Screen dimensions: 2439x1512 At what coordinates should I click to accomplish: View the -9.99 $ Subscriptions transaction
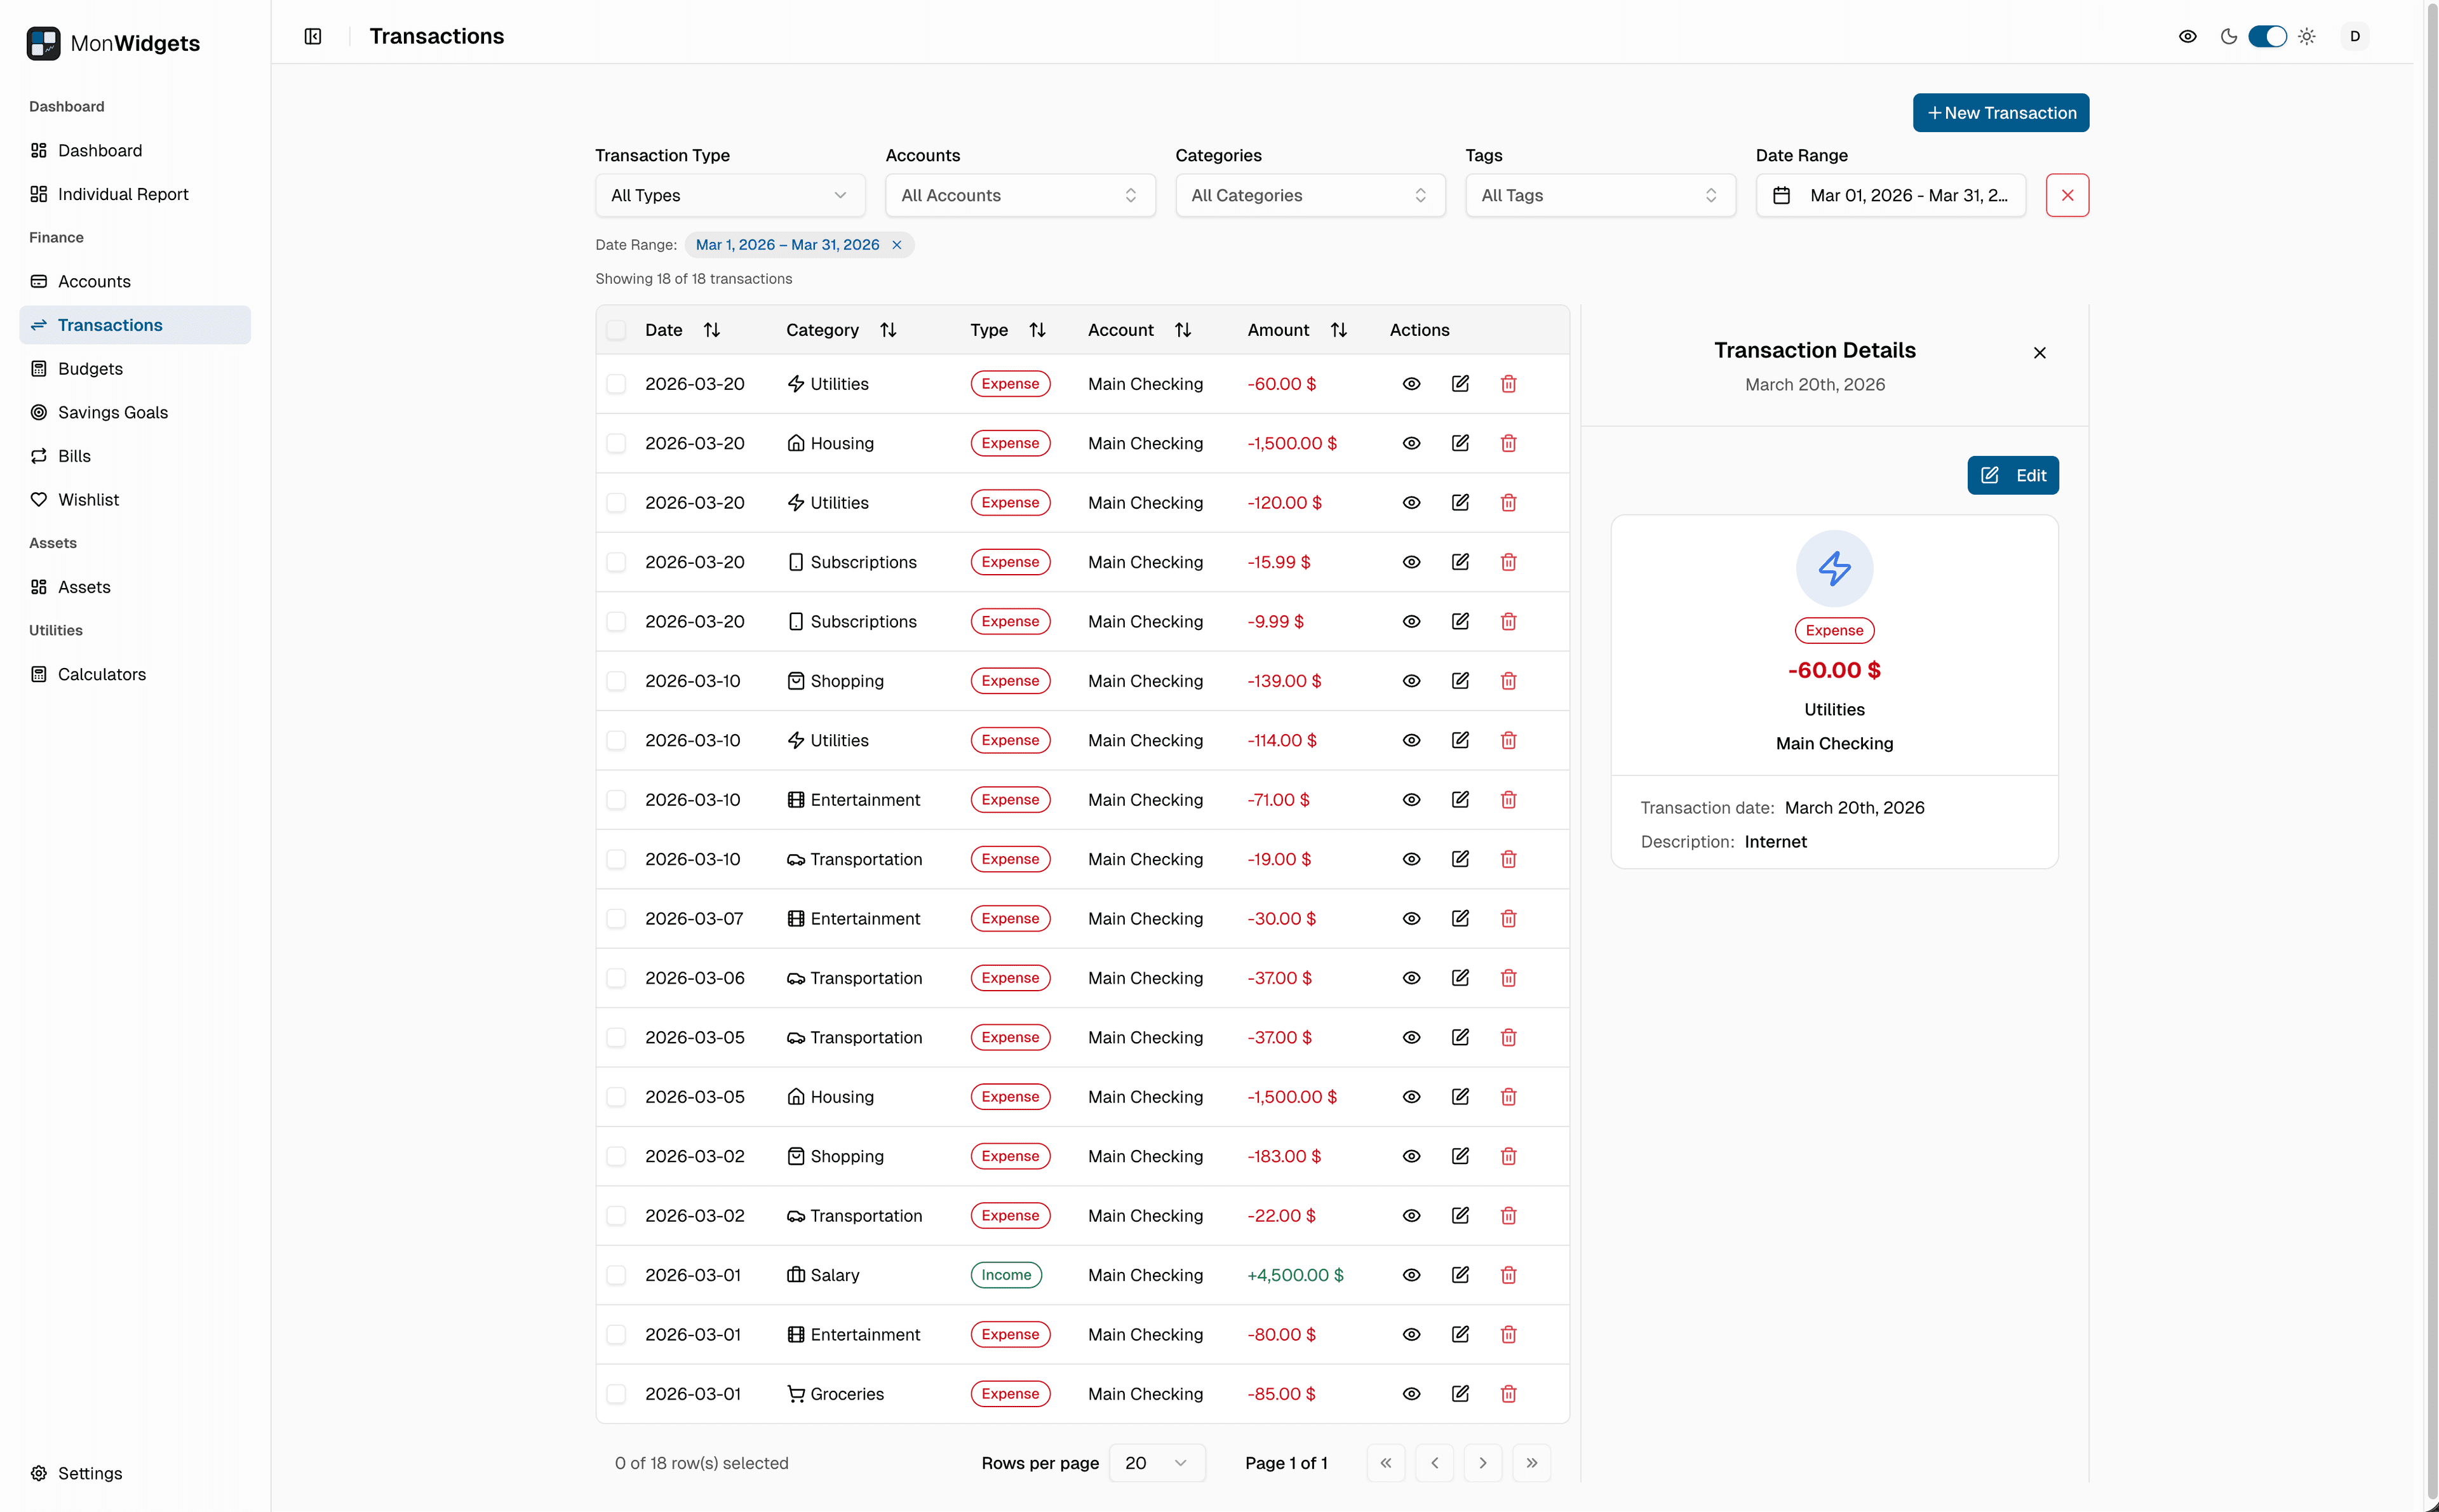tap(1411, 622)
